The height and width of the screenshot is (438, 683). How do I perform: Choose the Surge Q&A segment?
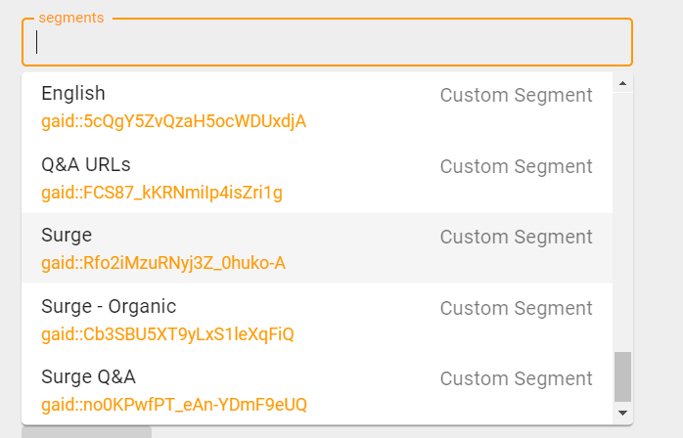click(88, 376)
